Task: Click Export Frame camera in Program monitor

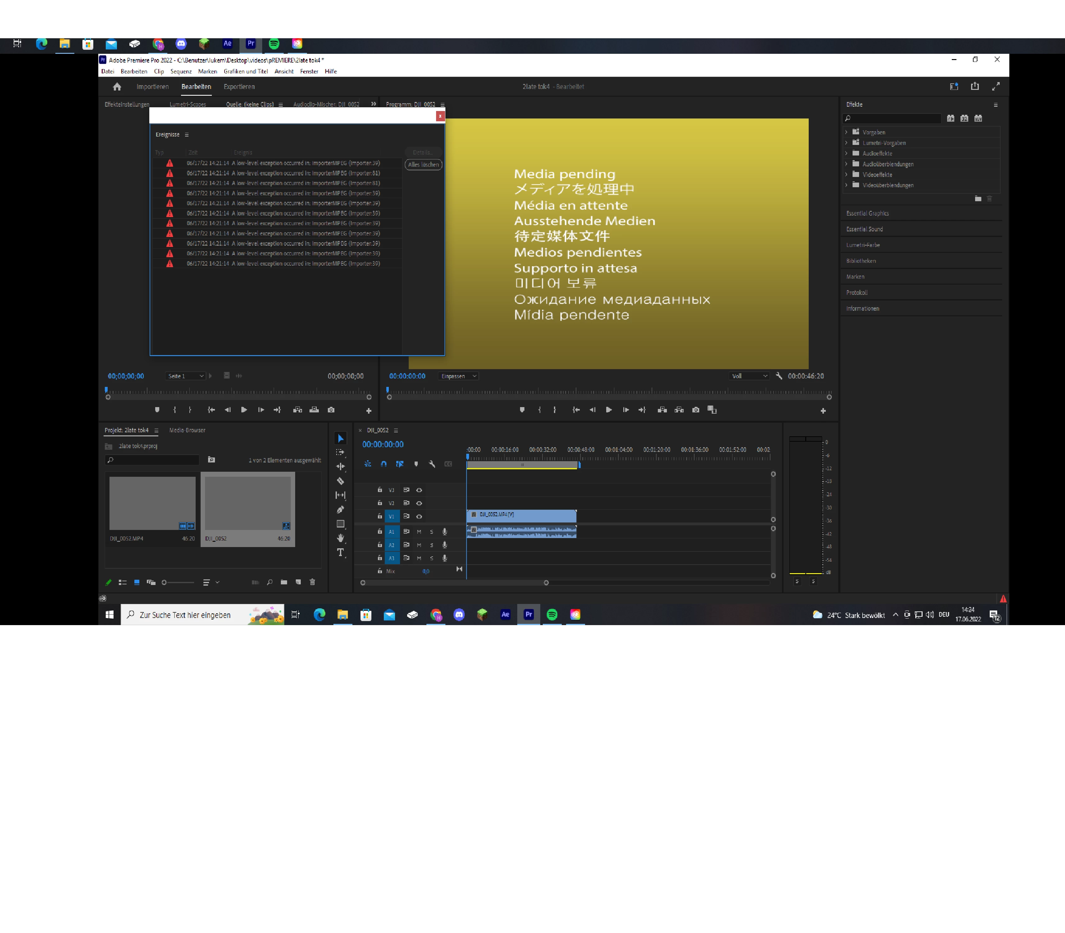Action: (696, 410)
